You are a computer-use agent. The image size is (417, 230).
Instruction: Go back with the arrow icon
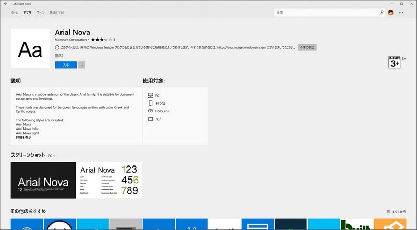(x=6, y=4)
